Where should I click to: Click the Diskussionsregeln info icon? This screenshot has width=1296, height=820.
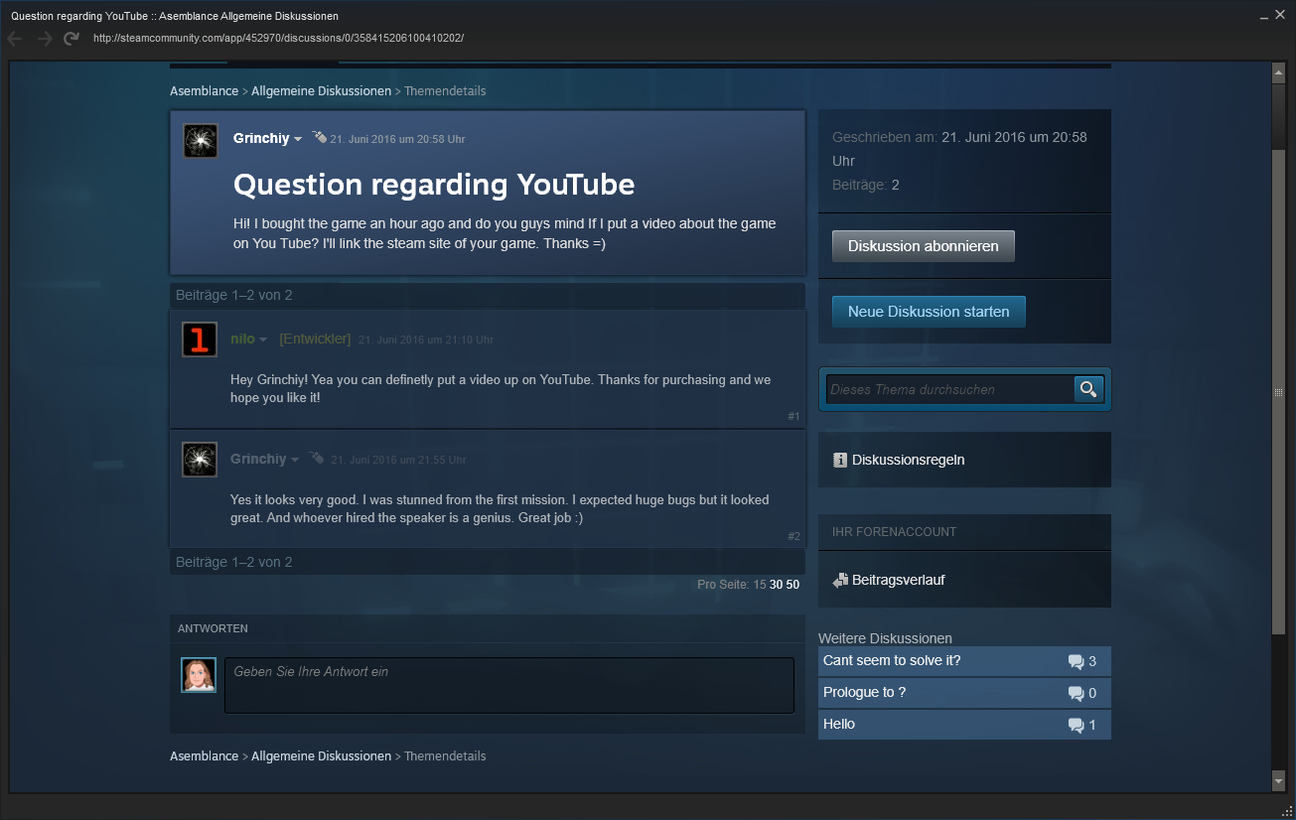point(840,461)
